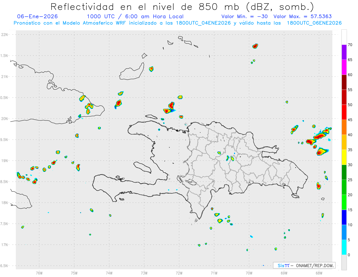Screen dimensions: 358x277
Task: Click the '73W' longitude label
Action: coord(144,273)
